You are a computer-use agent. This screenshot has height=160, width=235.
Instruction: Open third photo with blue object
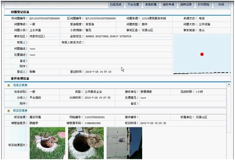click(x=124, y=143)
